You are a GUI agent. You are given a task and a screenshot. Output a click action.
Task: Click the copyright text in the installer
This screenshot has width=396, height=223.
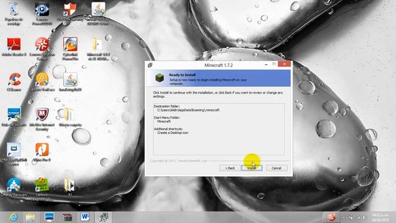click(178, 161)
